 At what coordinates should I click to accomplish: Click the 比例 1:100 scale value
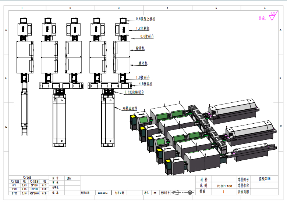[224, 186]
